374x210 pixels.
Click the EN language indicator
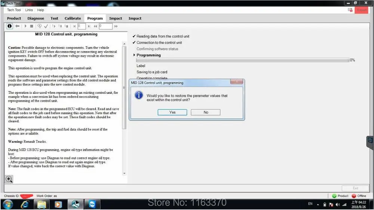pyautogui.click(x=310, y=204)
